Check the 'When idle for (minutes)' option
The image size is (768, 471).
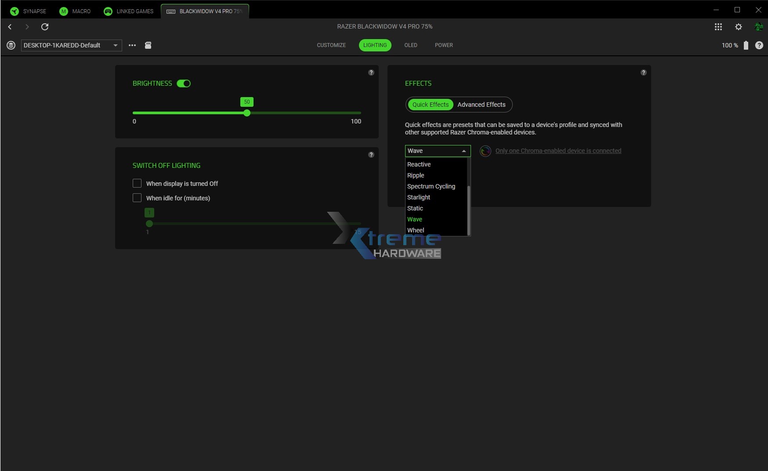pyautogui.click(x=137, y=198)
